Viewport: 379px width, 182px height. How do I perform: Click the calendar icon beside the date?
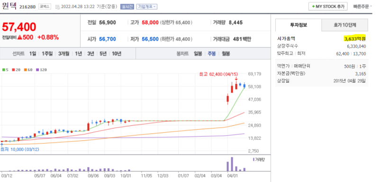pos(57,7)
